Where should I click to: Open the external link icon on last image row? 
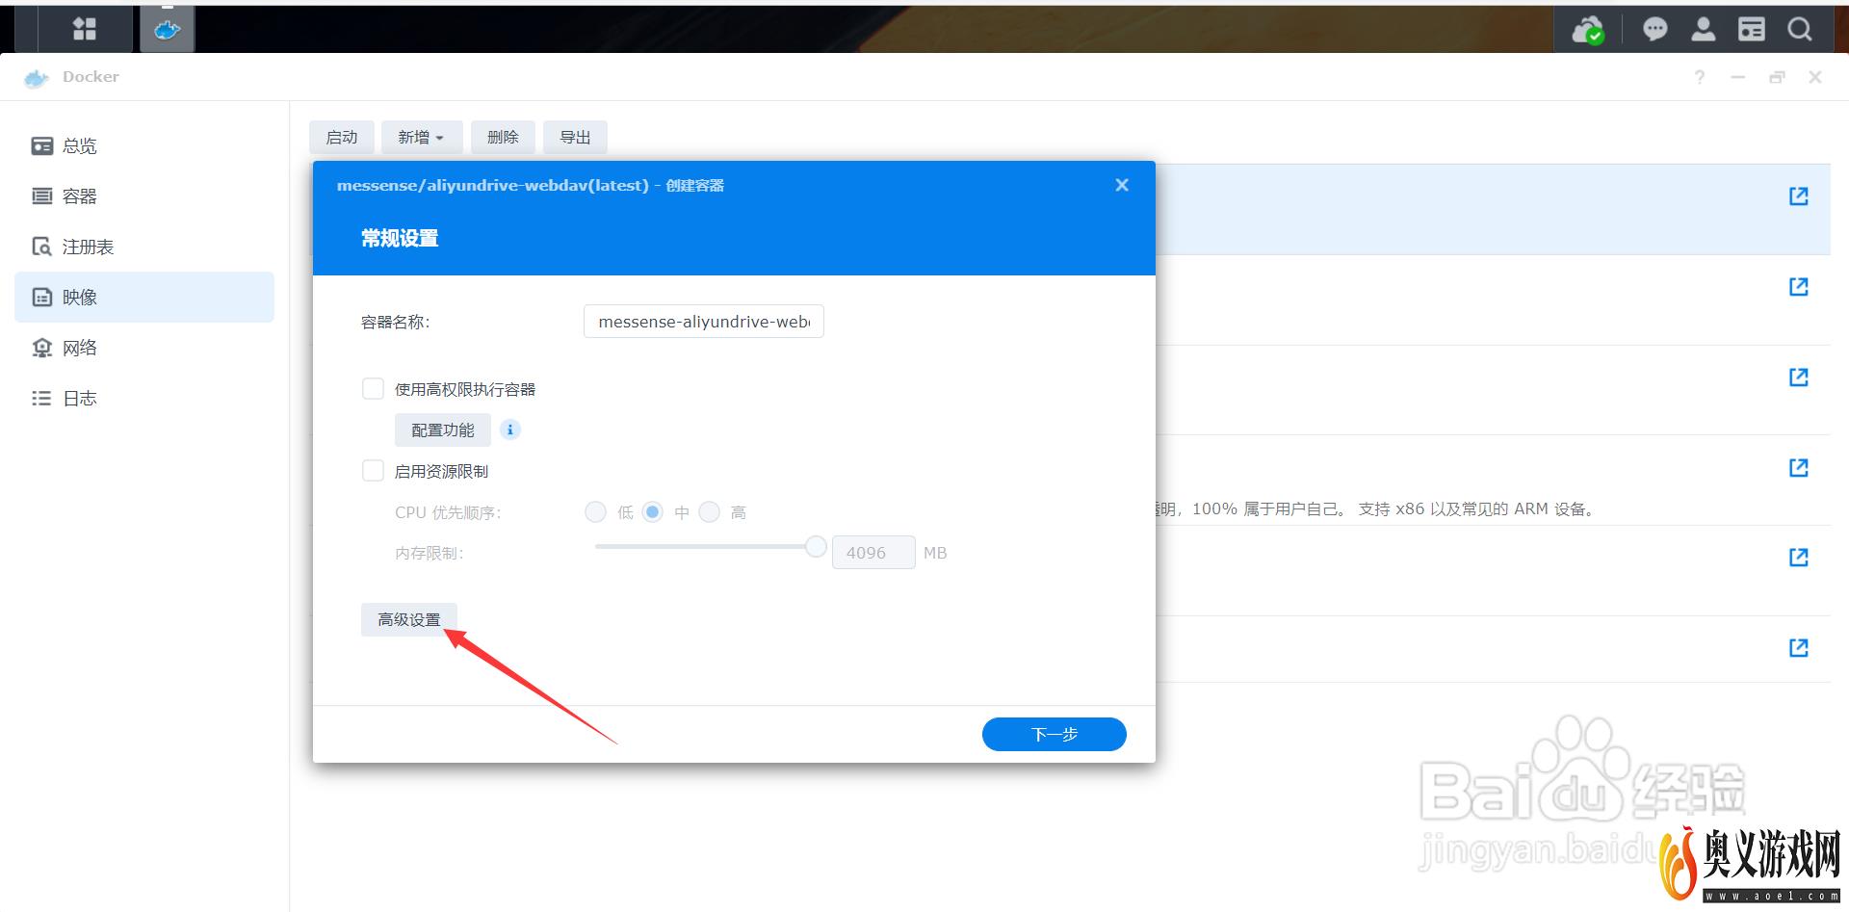tap(1798, 648)
